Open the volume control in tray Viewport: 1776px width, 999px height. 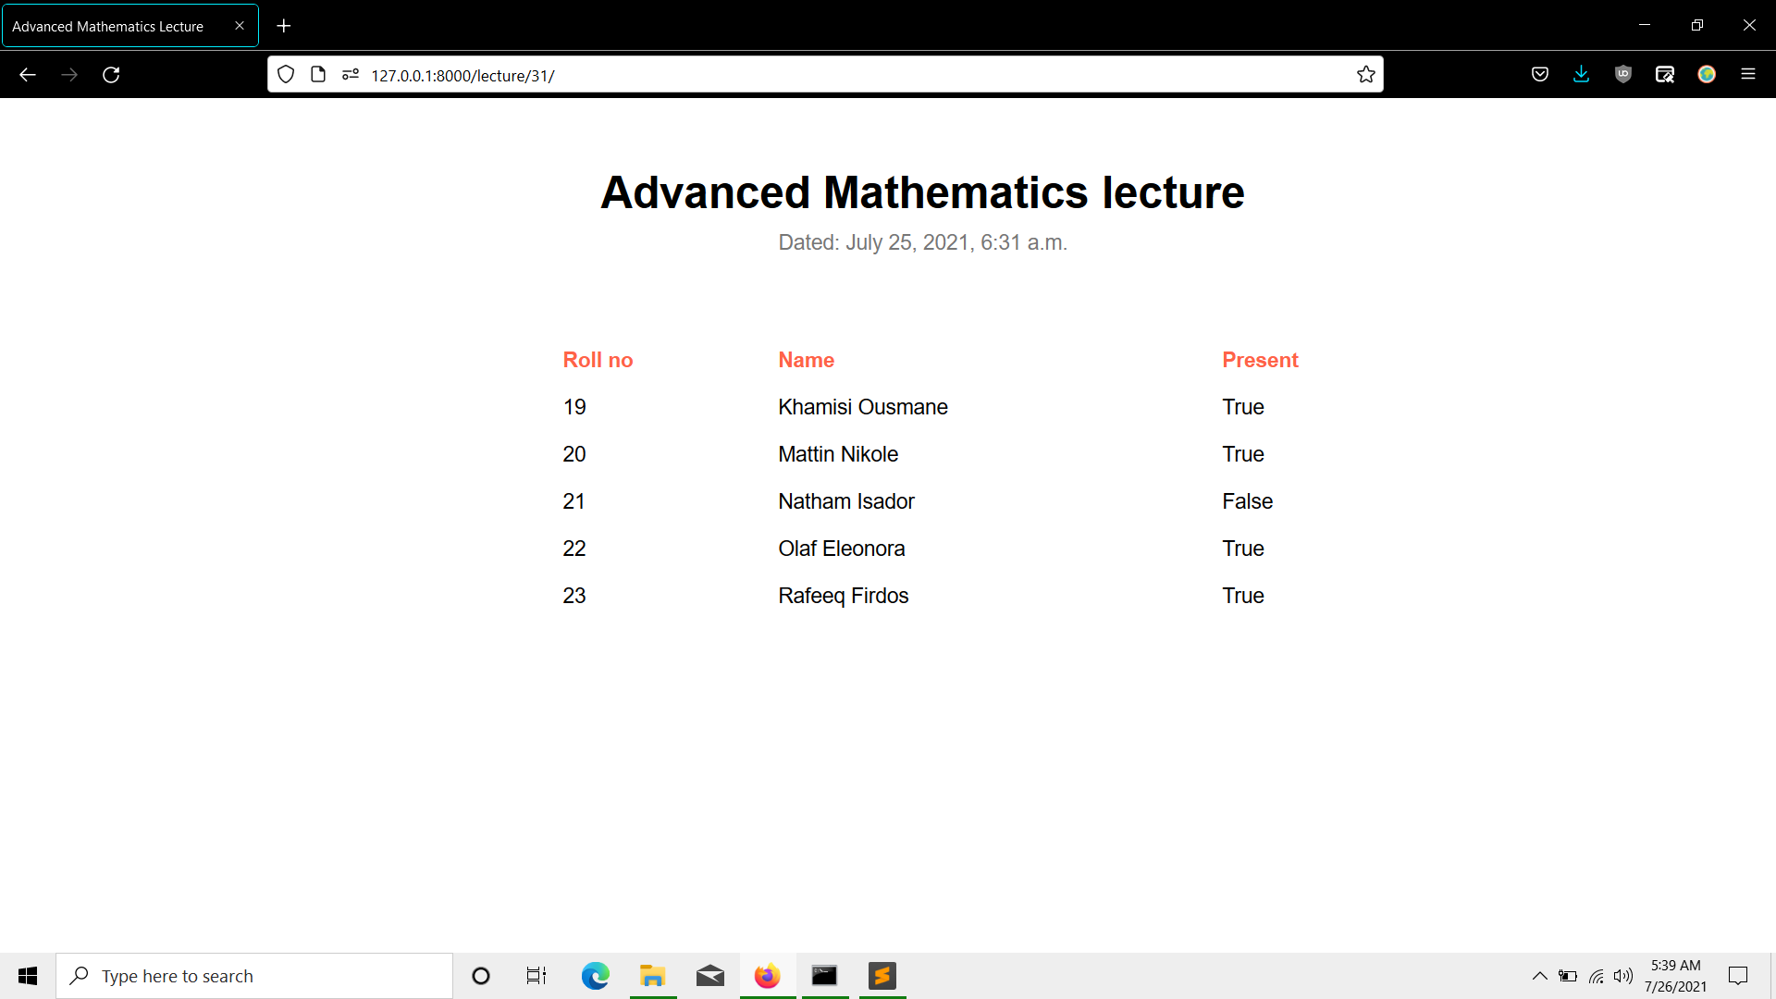[1623, 976]
